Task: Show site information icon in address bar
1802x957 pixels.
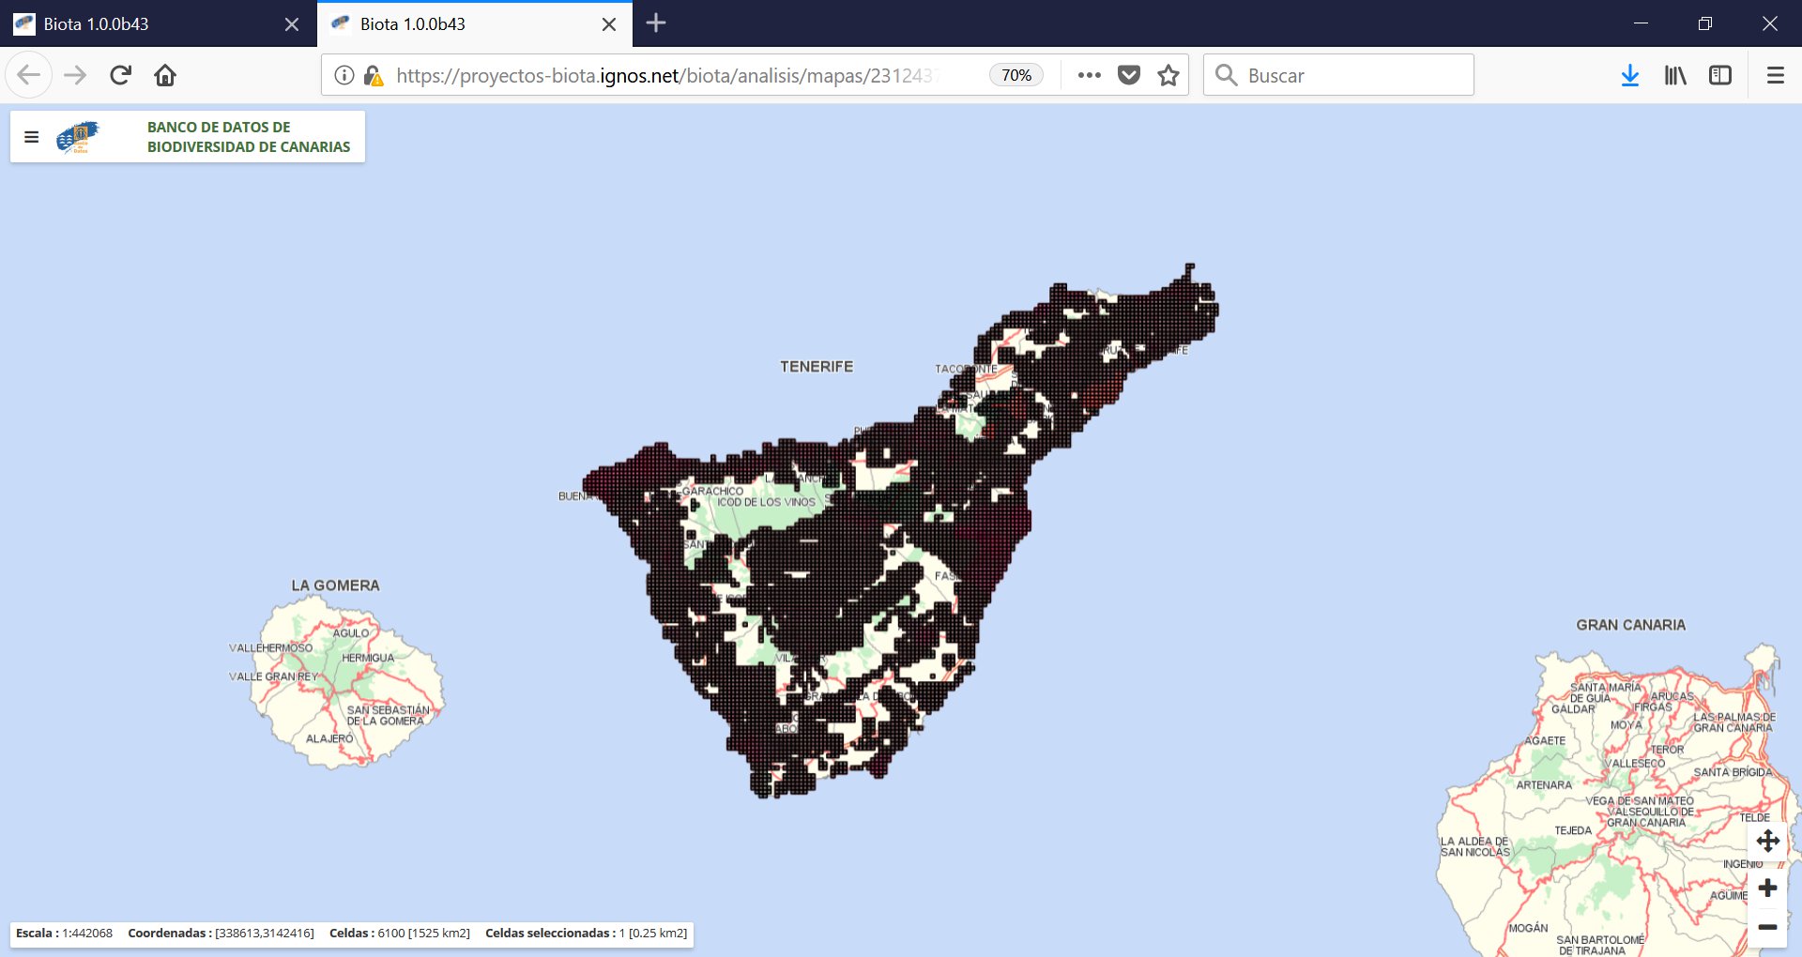Action: click(x=344, y=75)
